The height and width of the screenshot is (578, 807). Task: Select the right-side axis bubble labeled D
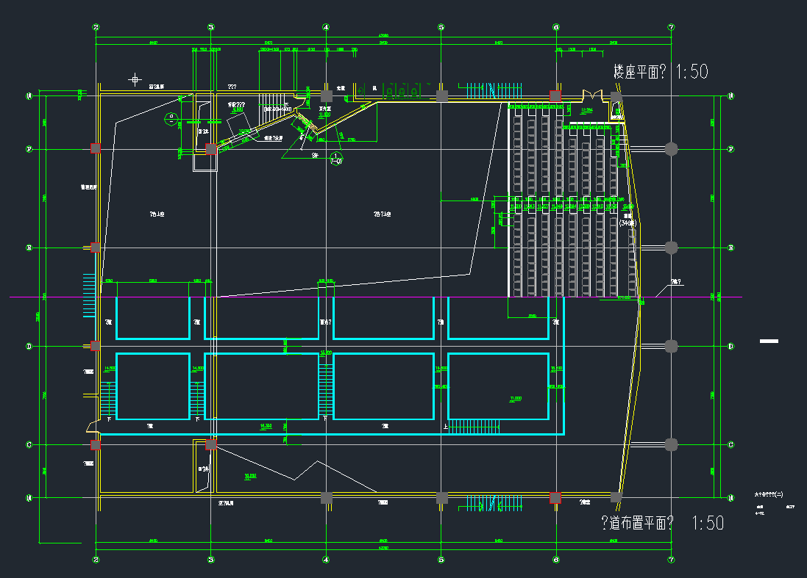pos(730,346)
